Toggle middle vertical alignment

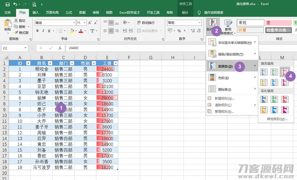(x=111, y=23)
